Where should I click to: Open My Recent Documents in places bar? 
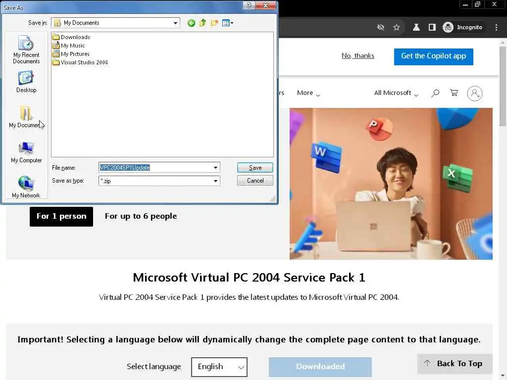(x=26, y=49)
